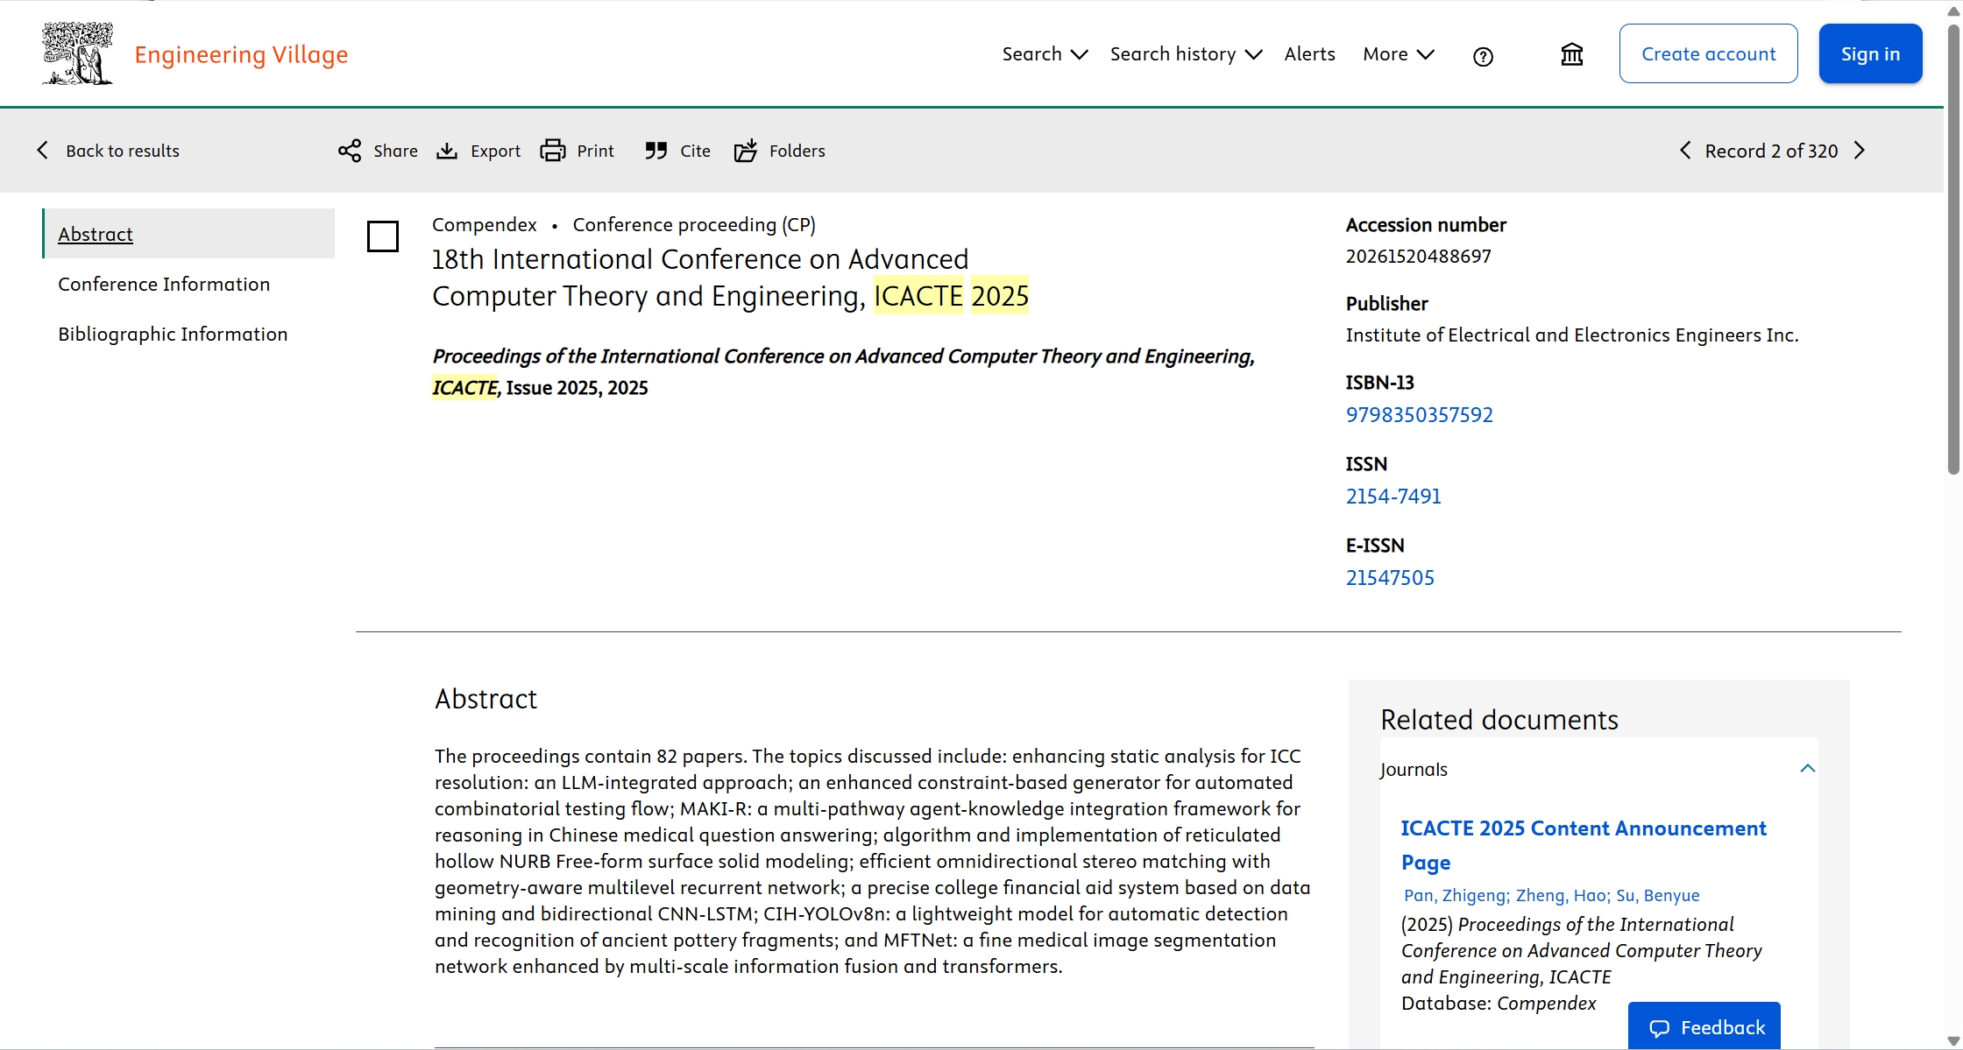Viewport: 1963px width, 1050px height.
Task: Click the Cite quotation icon
Action: pyautogui.click(x=656, y=151)
